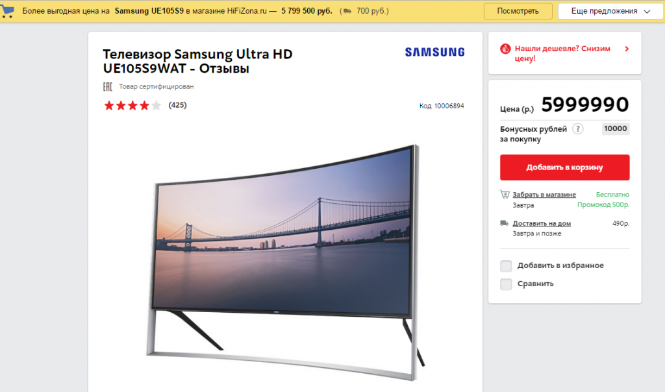Click the 'Добавить в корзину' red button
665x392 pixels.
click(564, 167)
